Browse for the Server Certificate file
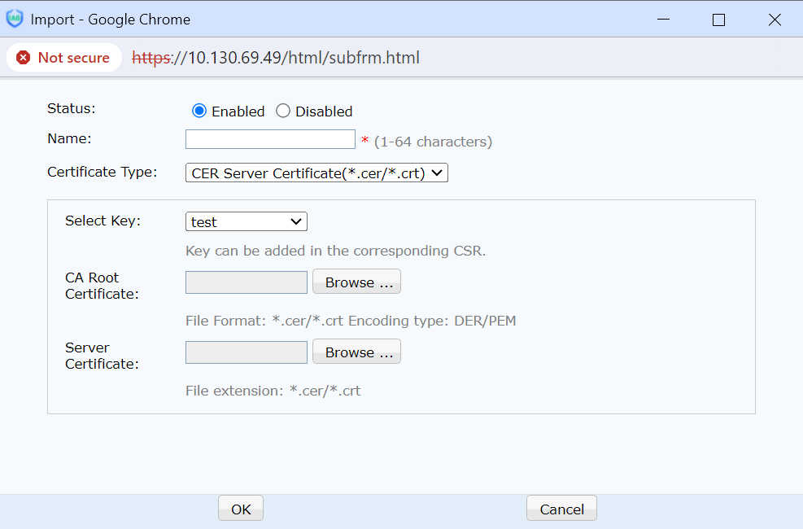This screenshot has width=803, height=529. coord(356,352)
